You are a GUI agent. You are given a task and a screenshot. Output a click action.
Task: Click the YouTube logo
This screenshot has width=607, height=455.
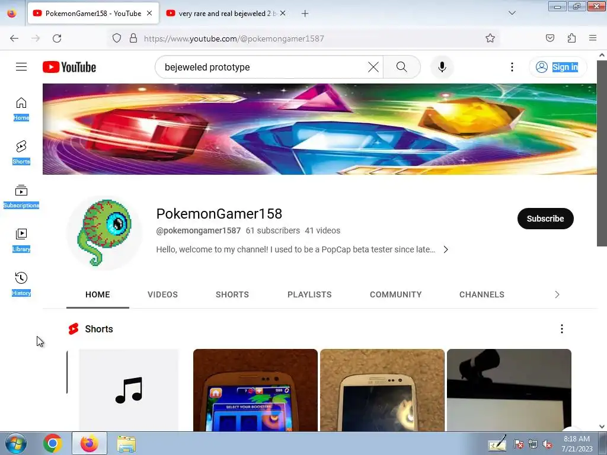(x=69, y=67)
